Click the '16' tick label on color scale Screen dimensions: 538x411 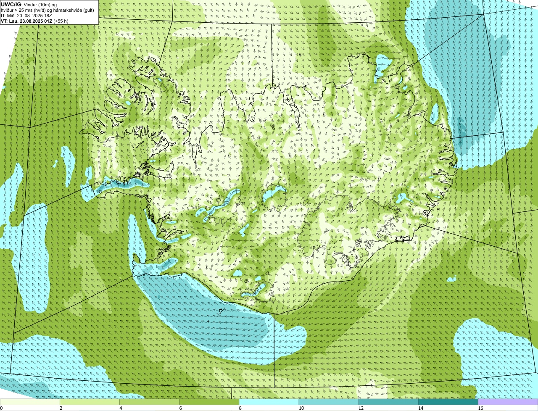480,408
